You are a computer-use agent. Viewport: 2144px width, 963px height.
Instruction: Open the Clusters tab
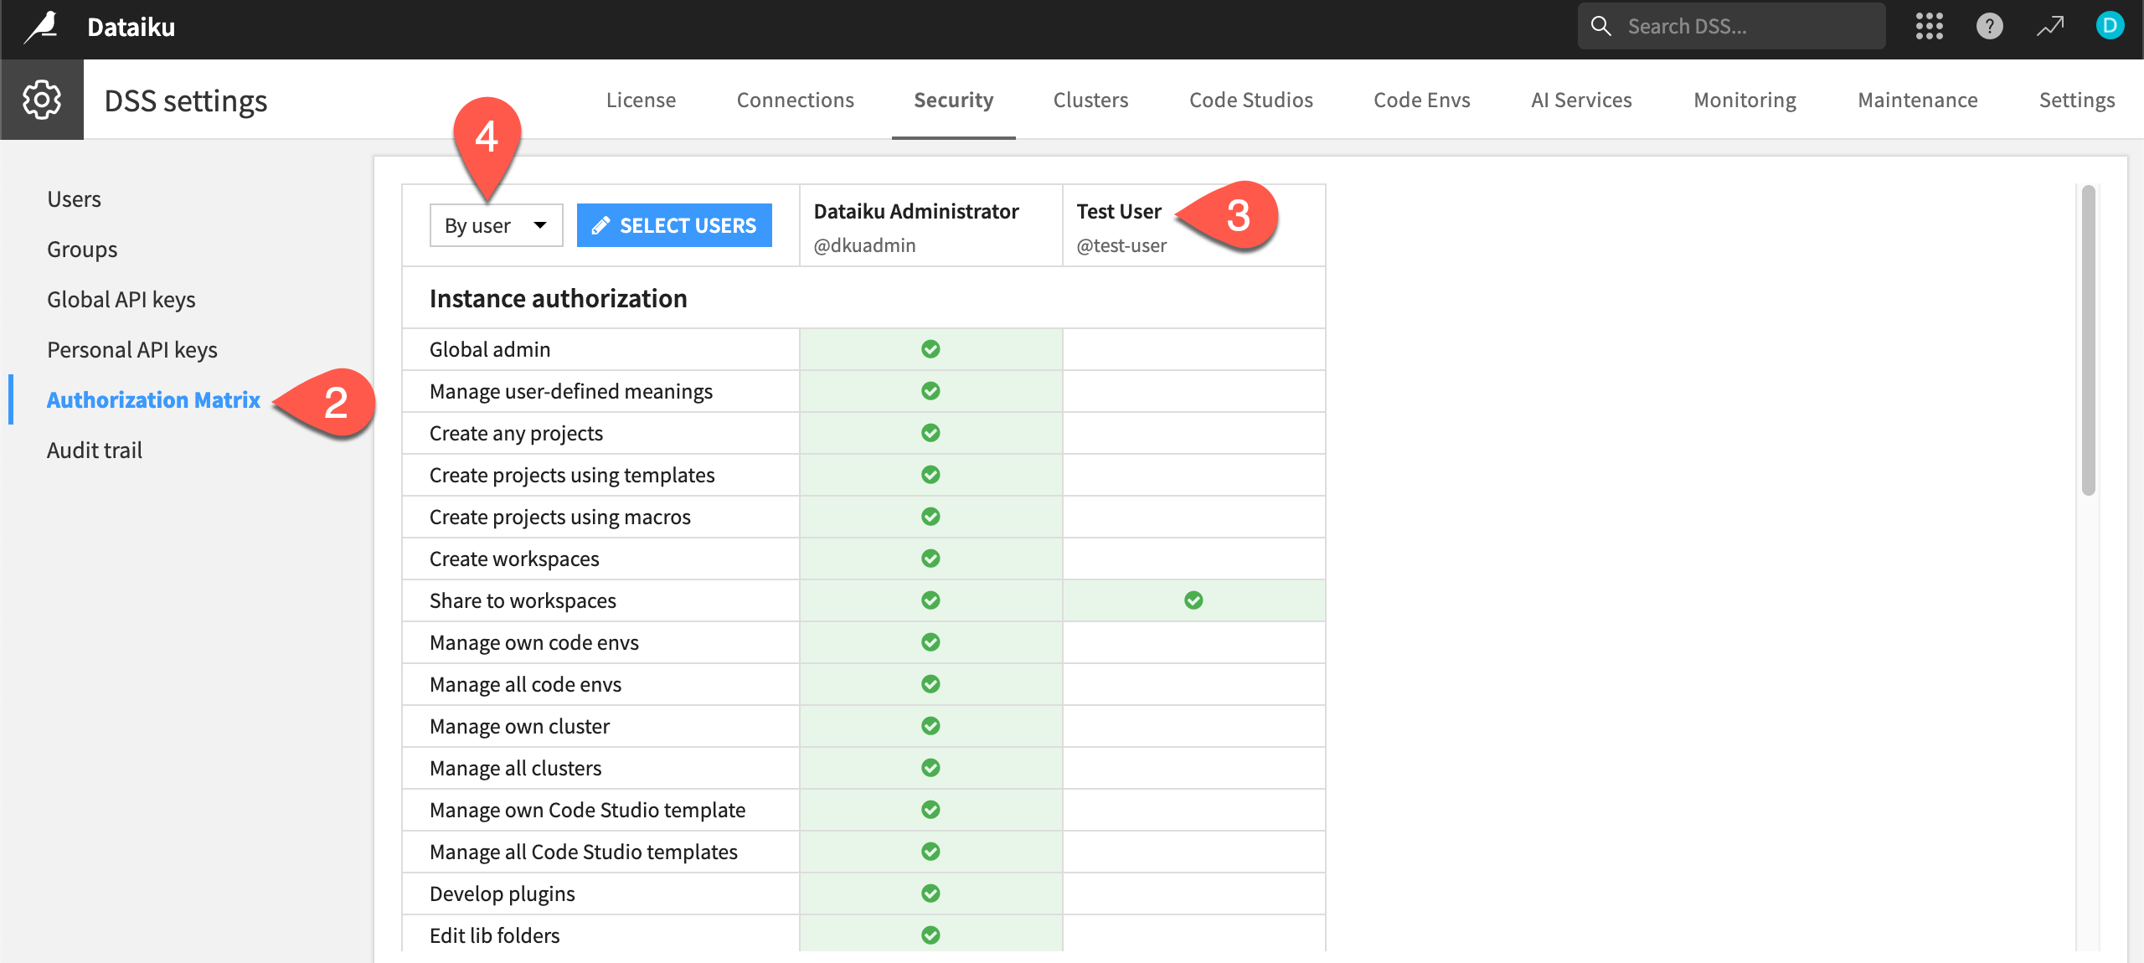tap(1090, 100)
